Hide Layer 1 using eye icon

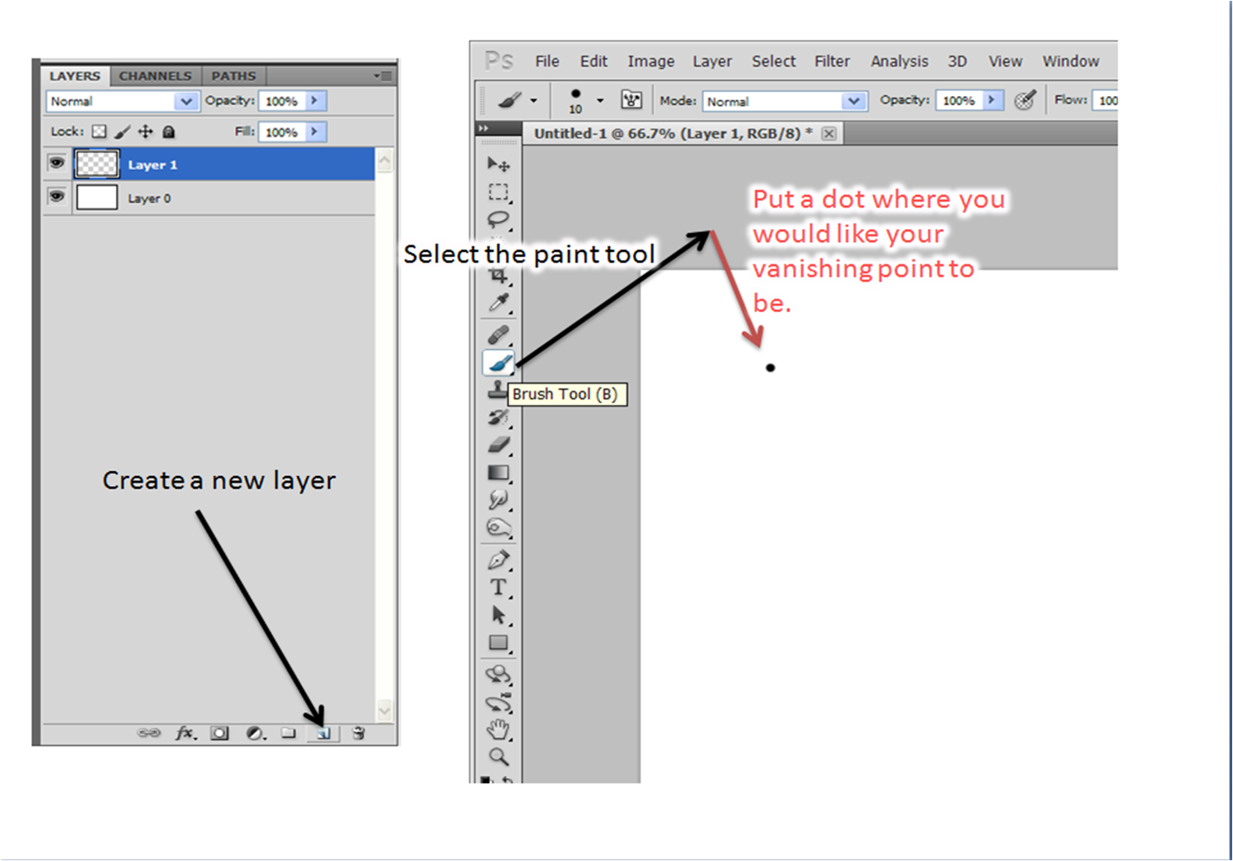[x=57, y=163]
